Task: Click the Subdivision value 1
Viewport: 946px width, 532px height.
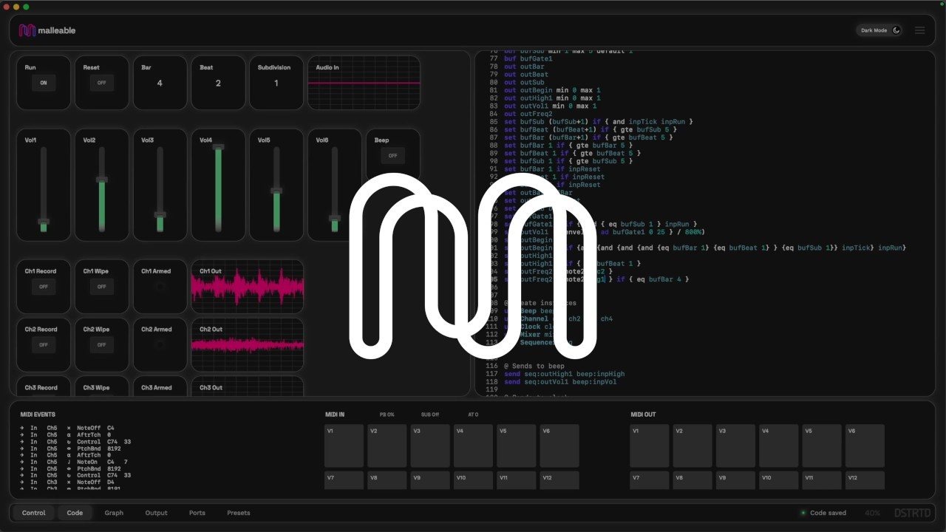Action: pyautogui.click(x=276, y=83)
